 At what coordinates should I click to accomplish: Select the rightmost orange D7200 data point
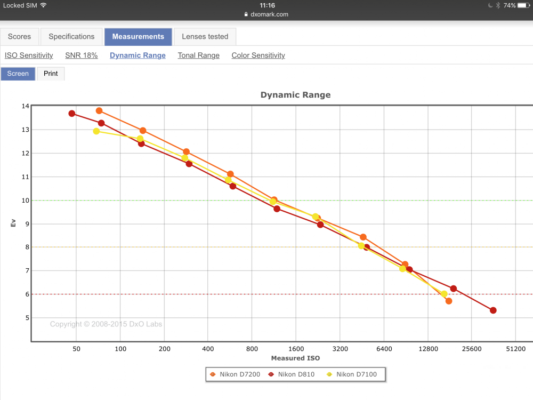(x=449, y=301)
